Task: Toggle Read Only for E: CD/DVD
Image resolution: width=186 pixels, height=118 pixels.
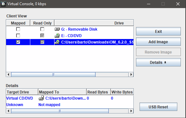Action: coord(42,35)
